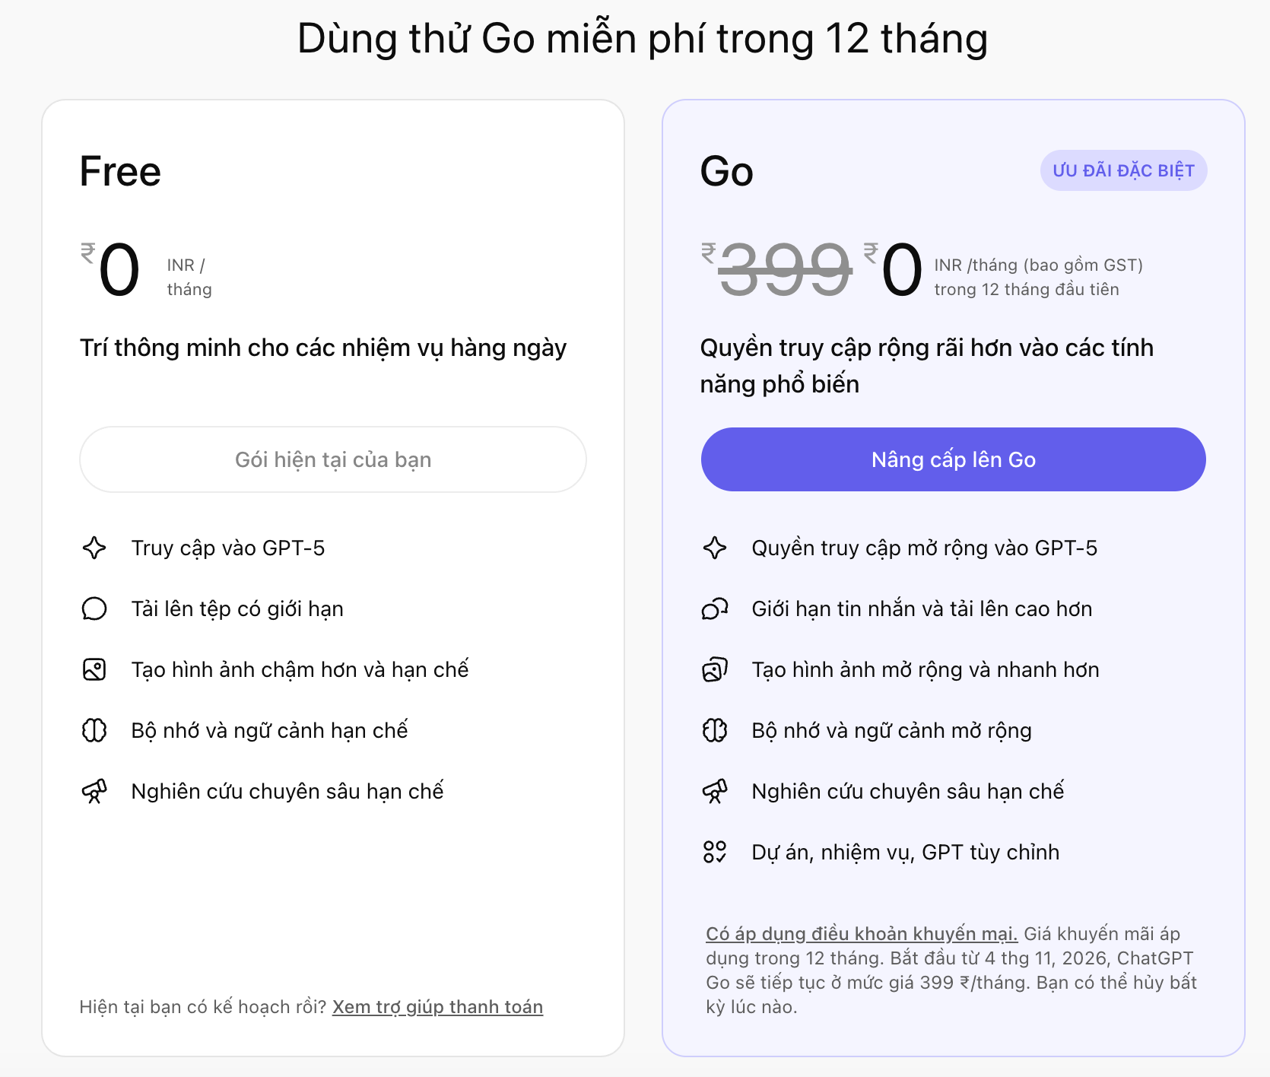Viewport: 1270px width, 1077px height.
Task: Click the text Dự án, nhiệm vụ, GPT tùy chỉnh
Action: (x=906, y=853)
